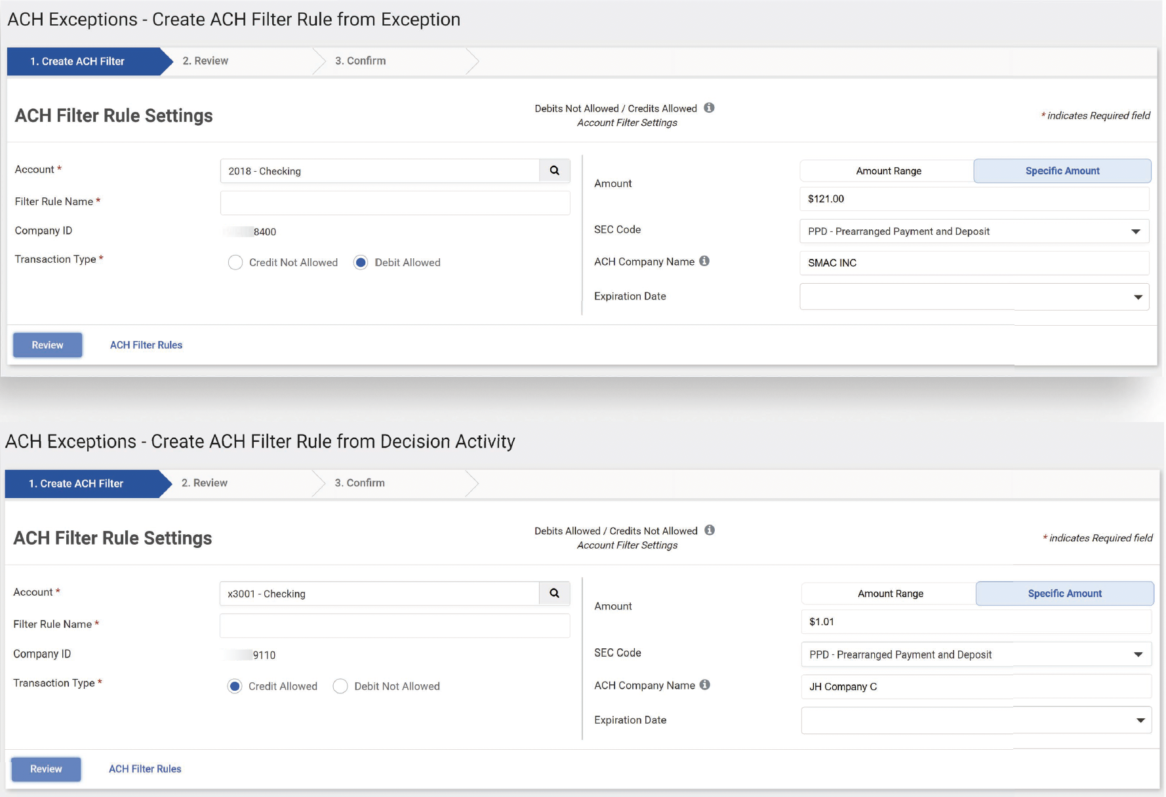This screenshot has width=1166, height=797.
Task: Click info icon next to Debits Allowed / Credits Not Allowed
Action: [710, 530]
